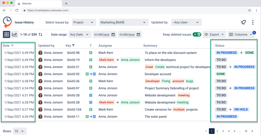Image resolution: width=261 pixels, height=136 pixels.
Task: Open calendar picker for start date
Action: pos(113,34)
